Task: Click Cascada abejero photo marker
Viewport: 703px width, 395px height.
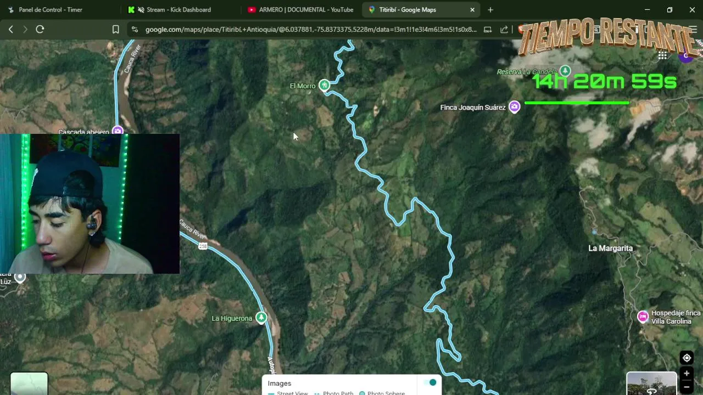Action: pyautogui.click(x=118, y=131)
